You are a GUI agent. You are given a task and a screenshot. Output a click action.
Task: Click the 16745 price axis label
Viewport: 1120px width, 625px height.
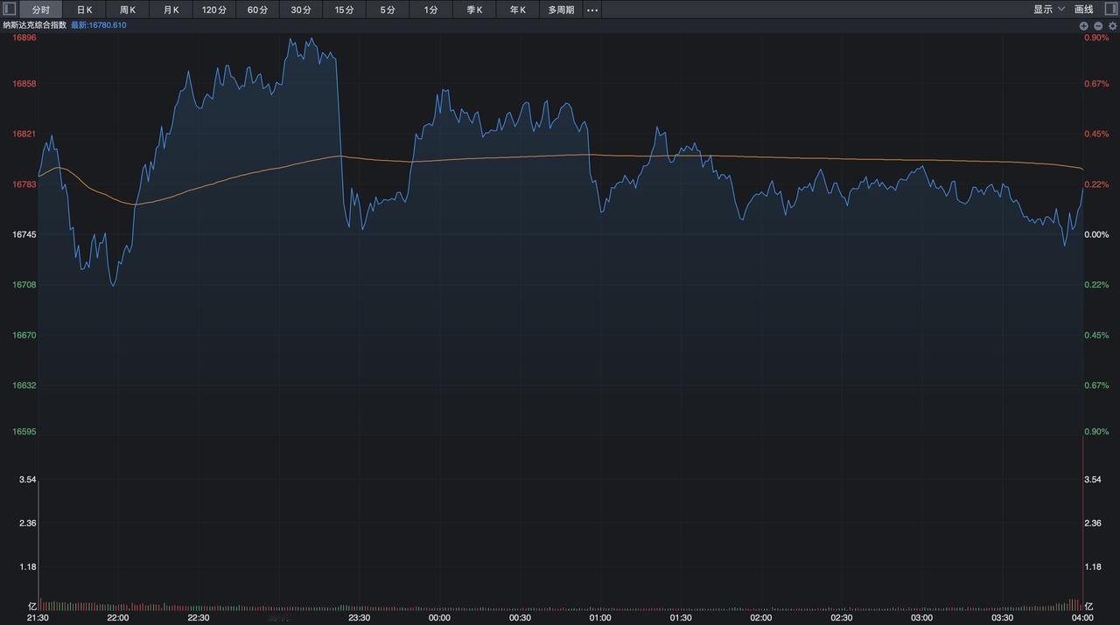[24, 235]
